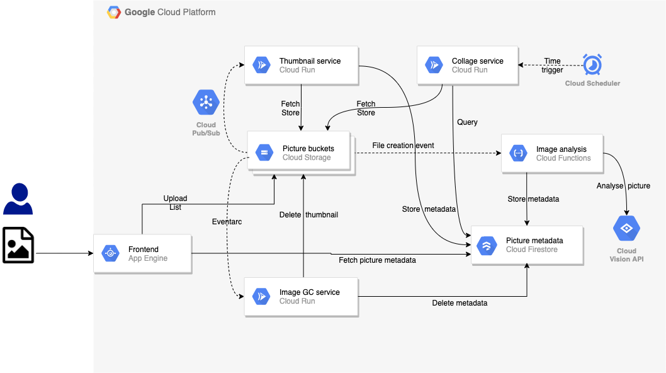
Task: Click the App Engine subtitle text
Action: [148, 258]
